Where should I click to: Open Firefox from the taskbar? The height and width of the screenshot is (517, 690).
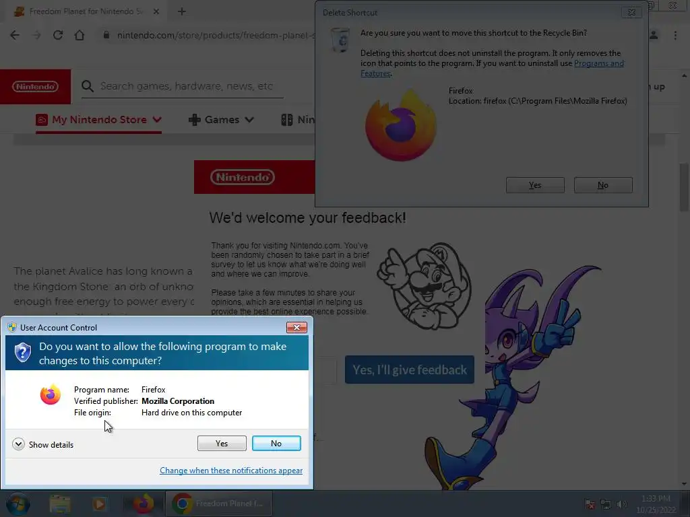(144, 504)
